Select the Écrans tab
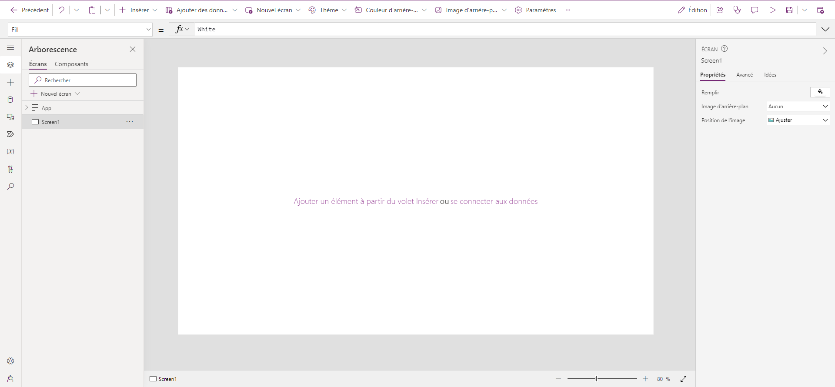835x387 pixels. (x=38, y=64)
